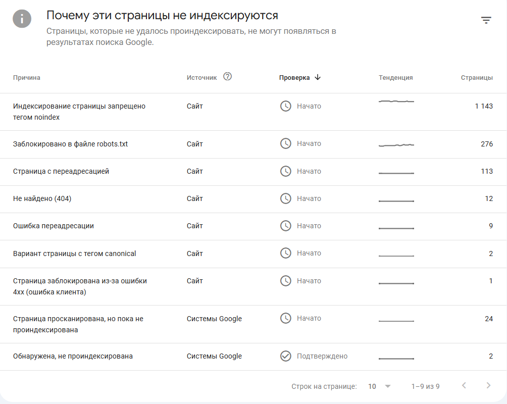Click Подтверждено status text

tap(322, 356)
